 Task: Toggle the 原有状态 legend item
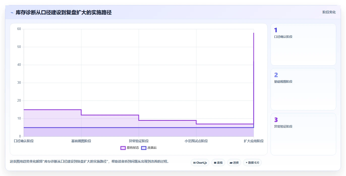[x=130, y=148]
